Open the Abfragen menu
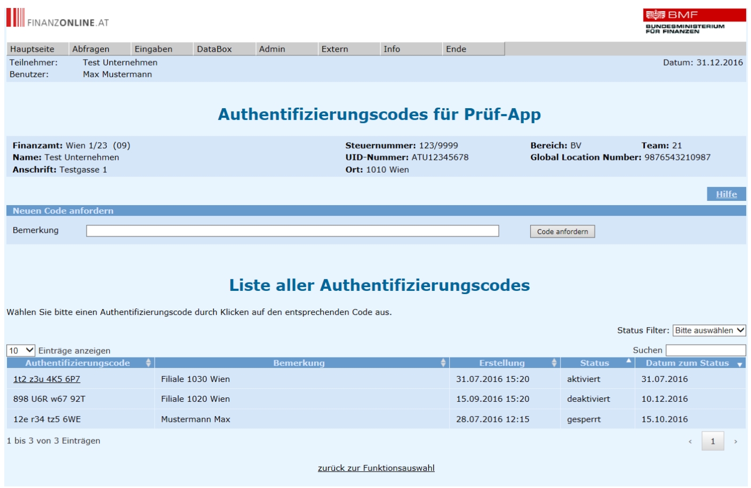 (91, 49)
